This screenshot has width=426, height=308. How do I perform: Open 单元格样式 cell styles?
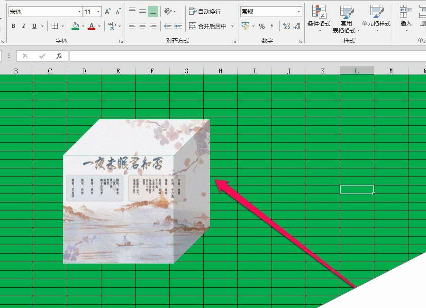click(376, 18)
